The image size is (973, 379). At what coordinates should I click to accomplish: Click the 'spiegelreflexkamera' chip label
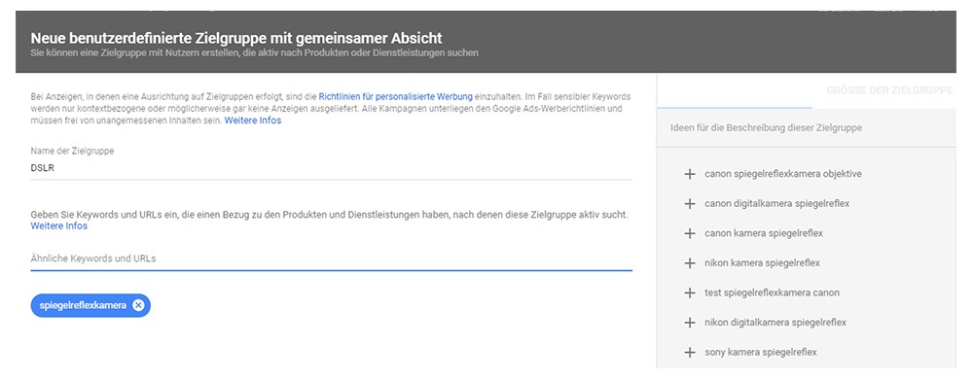(x=83, y=305)
